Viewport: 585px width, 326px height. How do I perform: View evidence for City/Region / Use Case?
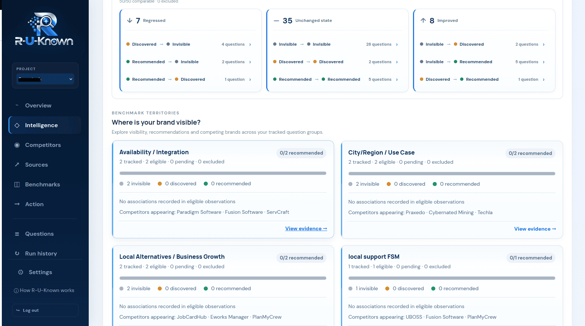click(x=535, y=229)
